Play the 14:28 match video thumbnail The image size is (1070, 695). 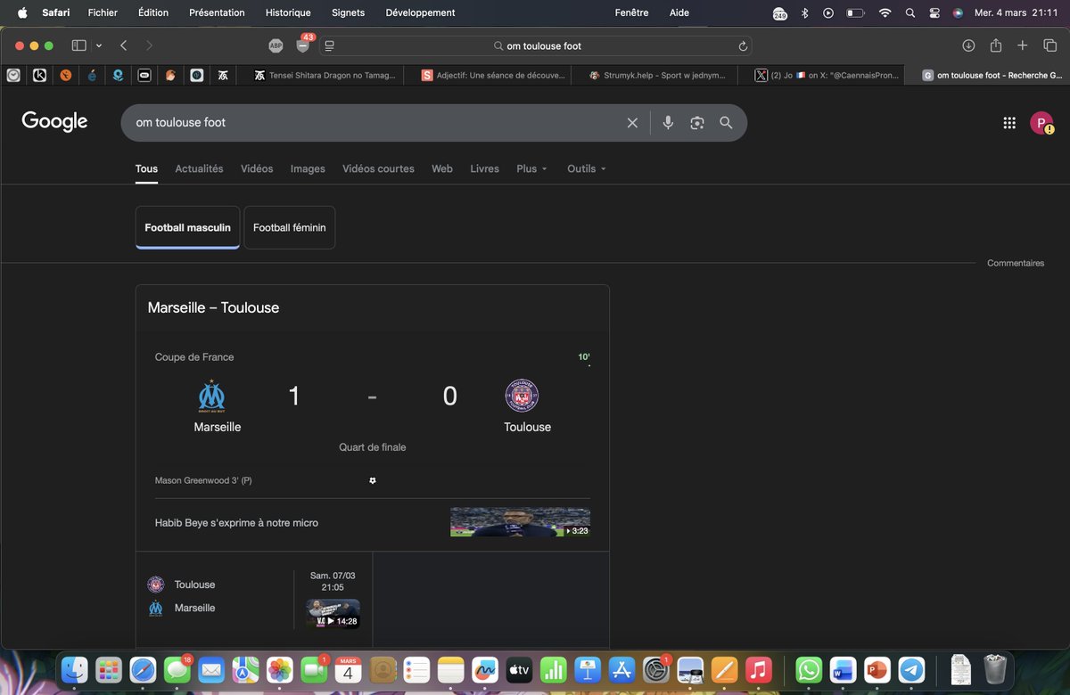coord(333,614)
